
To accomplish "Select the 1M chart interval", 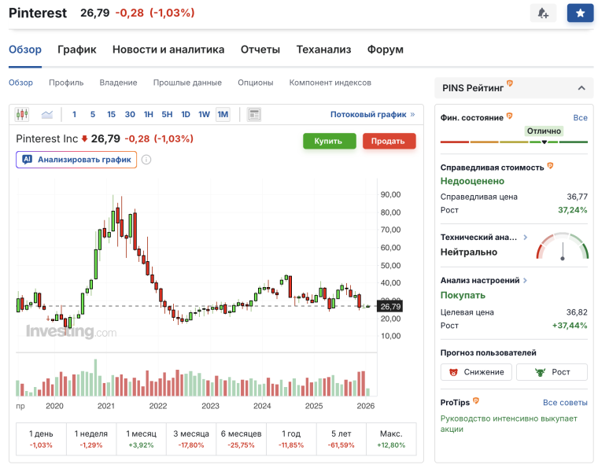I will pos(223,115).
